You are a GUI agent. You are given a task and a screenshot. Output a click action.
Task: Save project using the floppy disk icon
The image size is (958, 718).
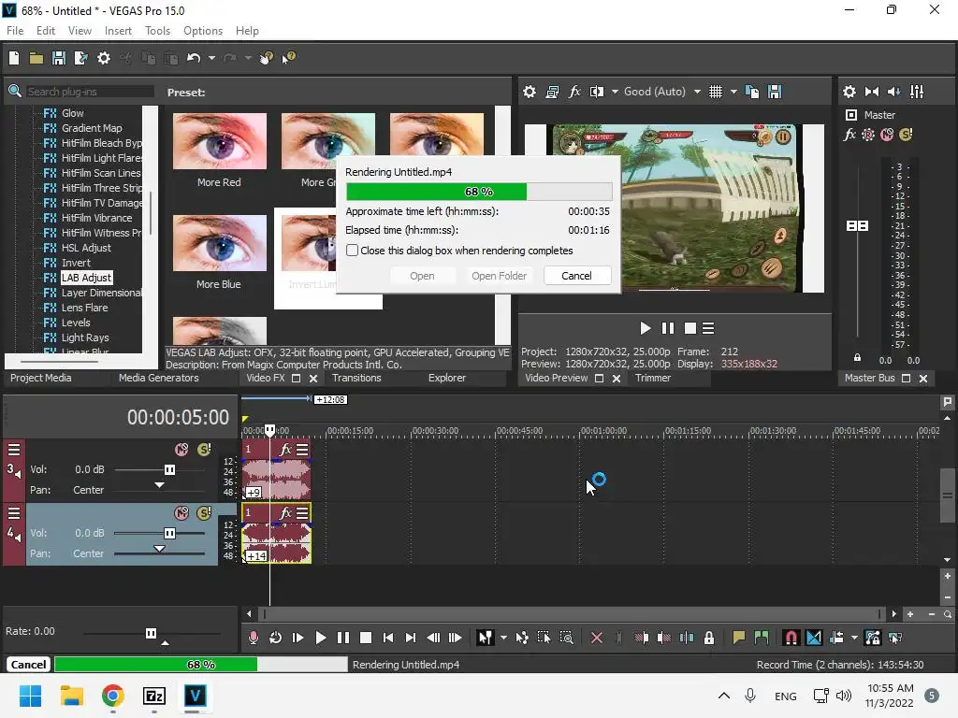[x=59, y=58]
